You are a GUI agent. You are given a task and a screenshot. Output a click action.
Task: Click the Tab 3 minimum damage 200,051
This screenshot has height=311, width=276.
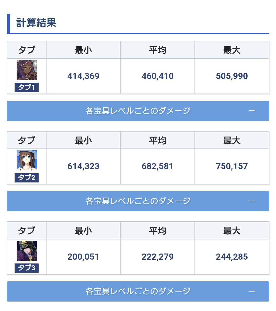click(x=83, y=257)
